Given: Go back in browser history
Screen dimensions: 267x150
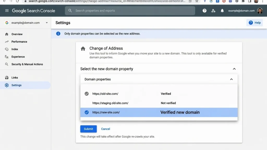Looking at the screenshot, I should pos(4,1).
